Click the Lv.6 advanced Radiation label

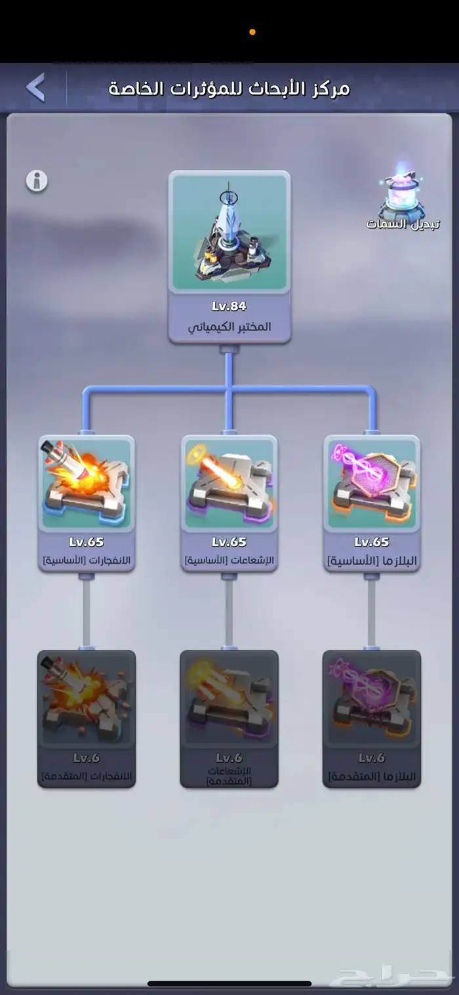click(x=229, y=758)
